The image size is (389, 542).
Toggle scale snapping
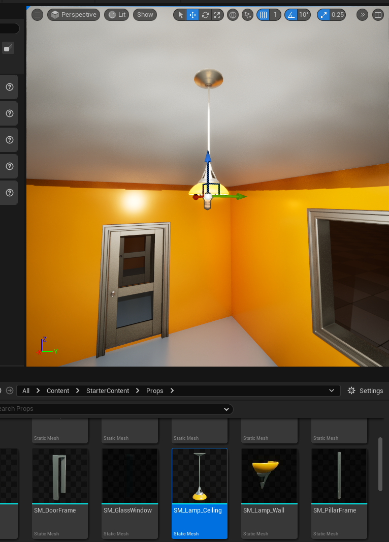coord(323,15)
